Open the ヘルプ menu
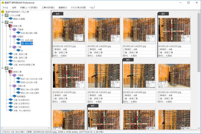 (92, 7)
